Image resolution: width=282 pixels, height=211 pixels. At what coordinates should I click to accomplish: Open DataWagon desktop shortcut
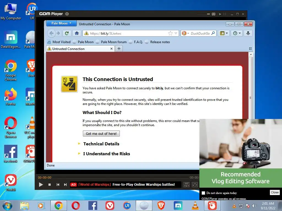11,40
